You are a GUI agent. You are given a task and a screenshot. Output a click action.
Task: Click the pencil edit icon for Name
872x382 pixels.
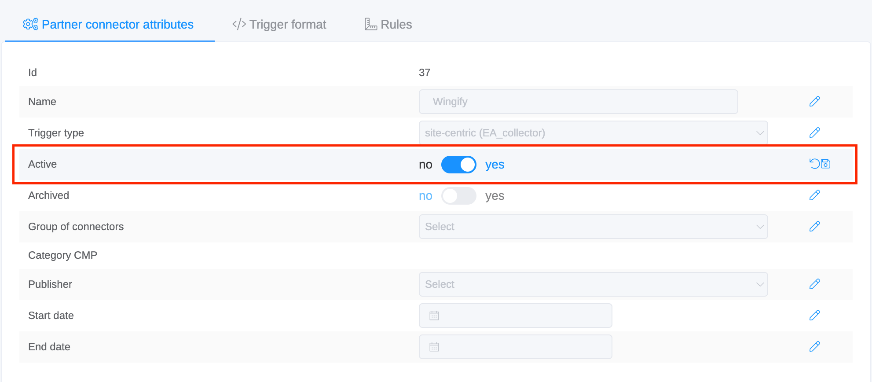(814, 102)
